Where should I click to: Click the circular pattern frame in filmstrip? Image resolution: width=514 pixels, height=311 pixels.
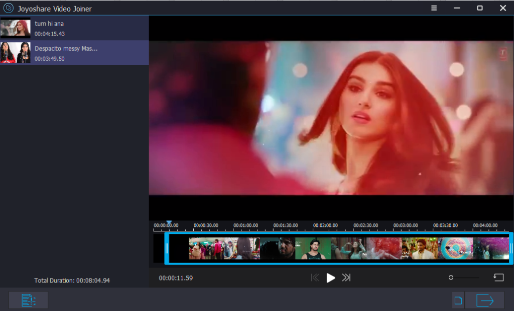tap(455, 248)
